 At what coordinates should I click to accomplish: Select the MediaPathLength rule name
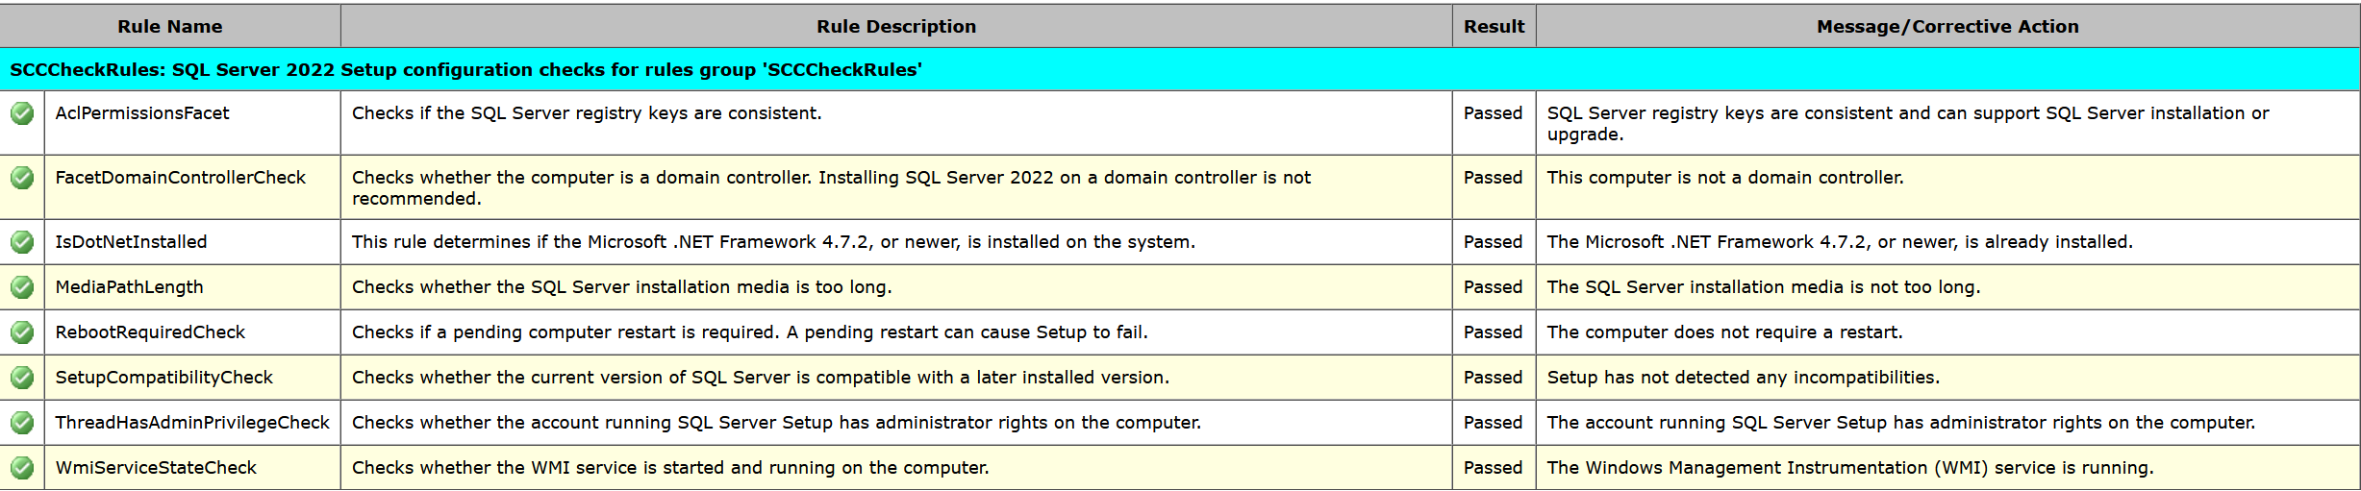point(129,287)
